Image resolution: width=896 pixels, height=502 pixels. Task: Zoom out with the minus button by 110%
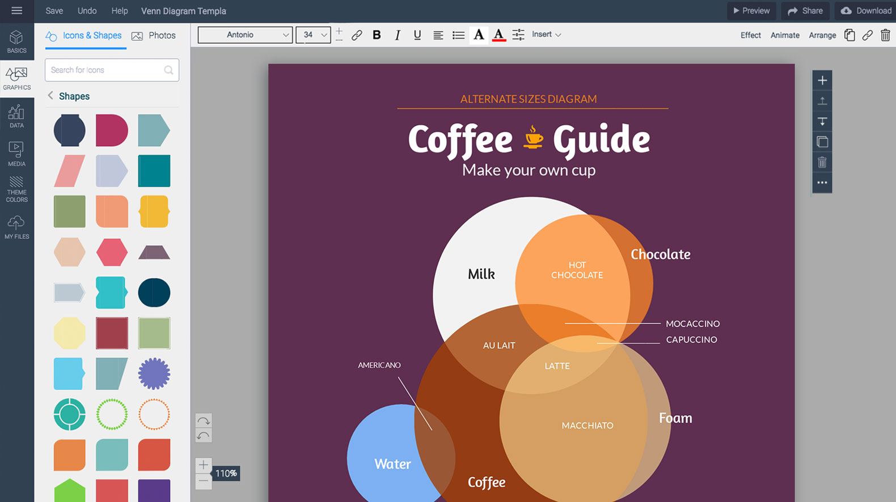203,481
